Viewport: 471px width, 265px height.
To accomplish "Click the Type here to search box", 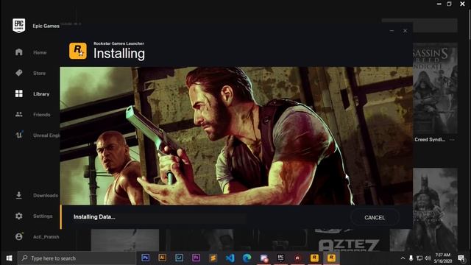I will click(x=77, y=258).
